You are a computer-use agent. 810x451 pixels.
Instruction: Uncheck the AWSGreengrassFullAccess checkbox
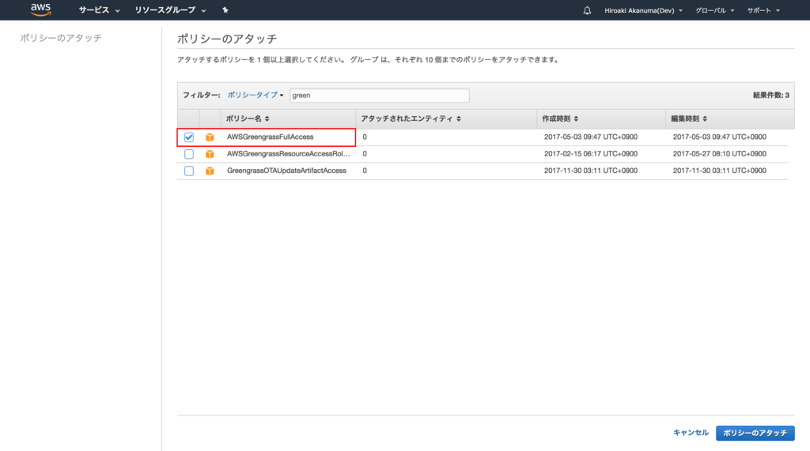click(x=189, y=137)
